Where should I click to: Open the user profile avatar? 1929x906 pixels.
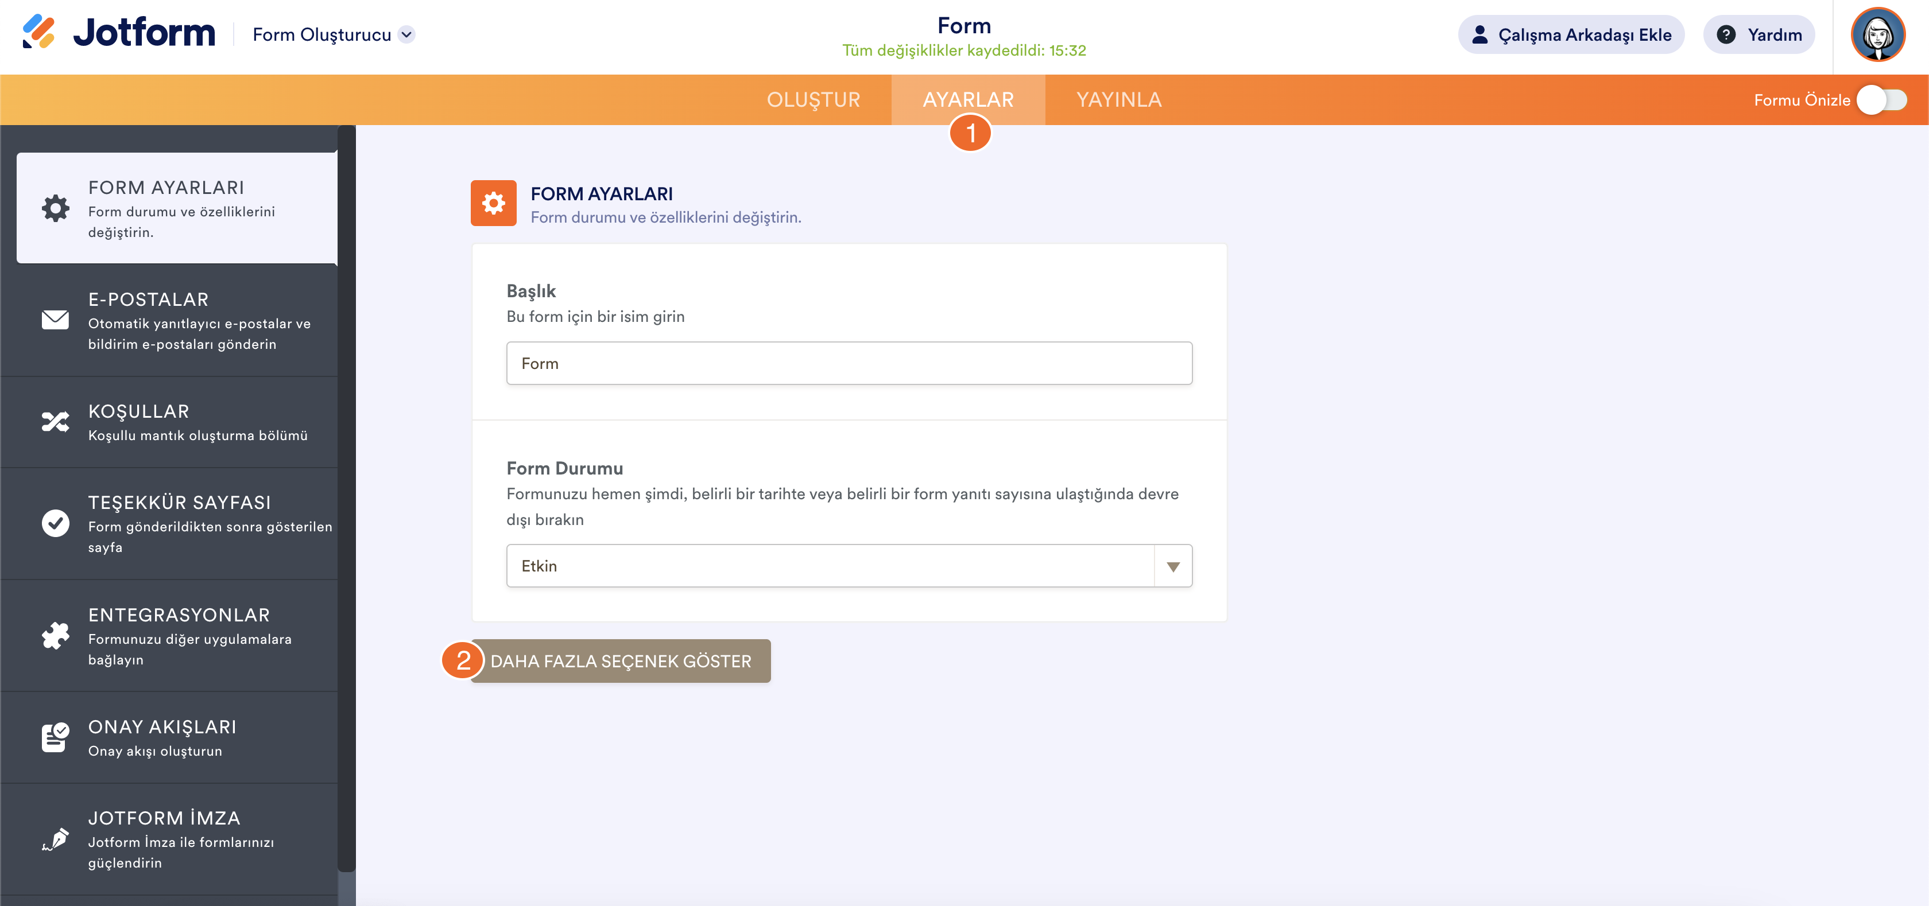1877,34
